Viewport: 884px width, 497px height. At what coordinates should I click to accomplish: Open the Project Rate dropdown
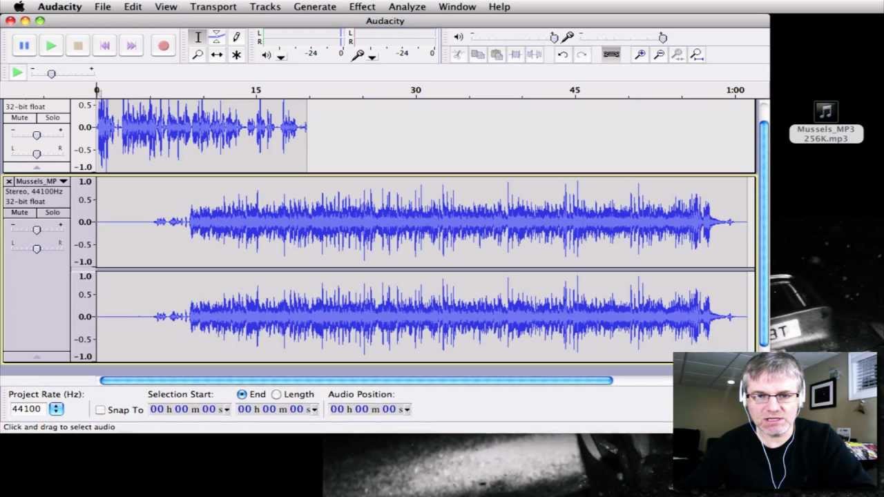click(x=56, y=409)
